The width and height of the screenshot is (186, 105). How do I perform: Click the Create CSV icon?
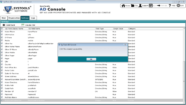pyautogui.click(x=23, y=25)
